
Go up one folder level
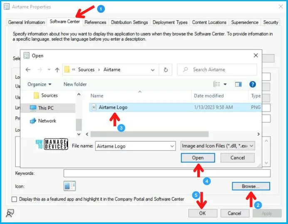(57, 70)
